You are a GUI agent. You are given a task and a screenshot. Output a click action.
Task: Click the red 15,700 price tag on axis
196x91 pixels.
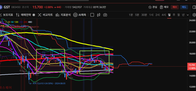(x=191, y=66)
